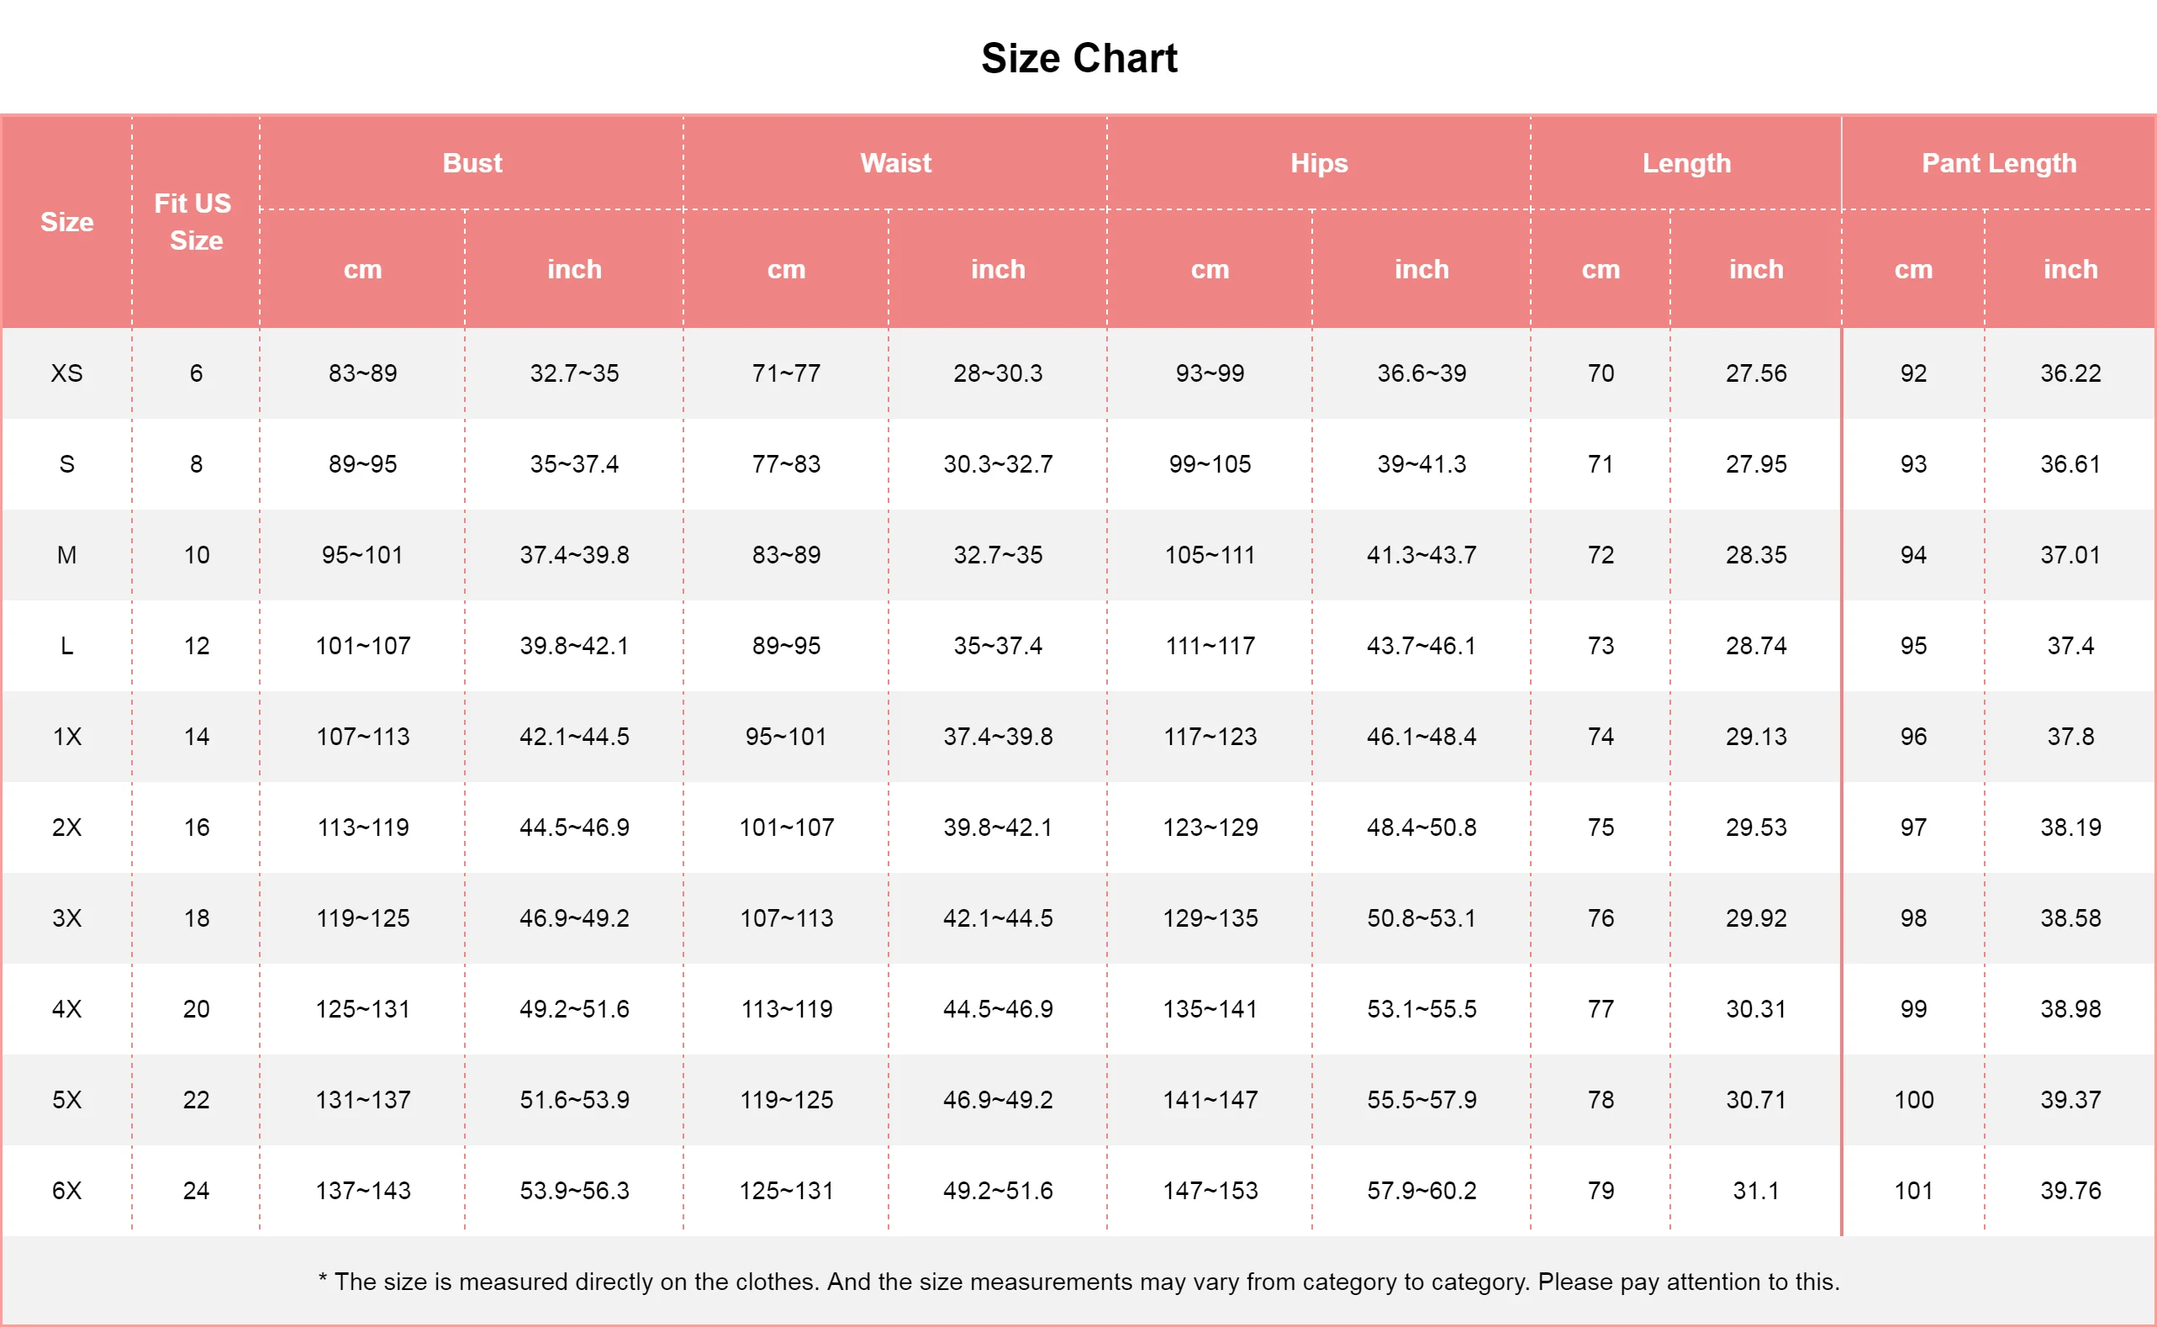Click the "M" size label
The height and width of the screenshot is (1327, 2157).
(66, 556)
